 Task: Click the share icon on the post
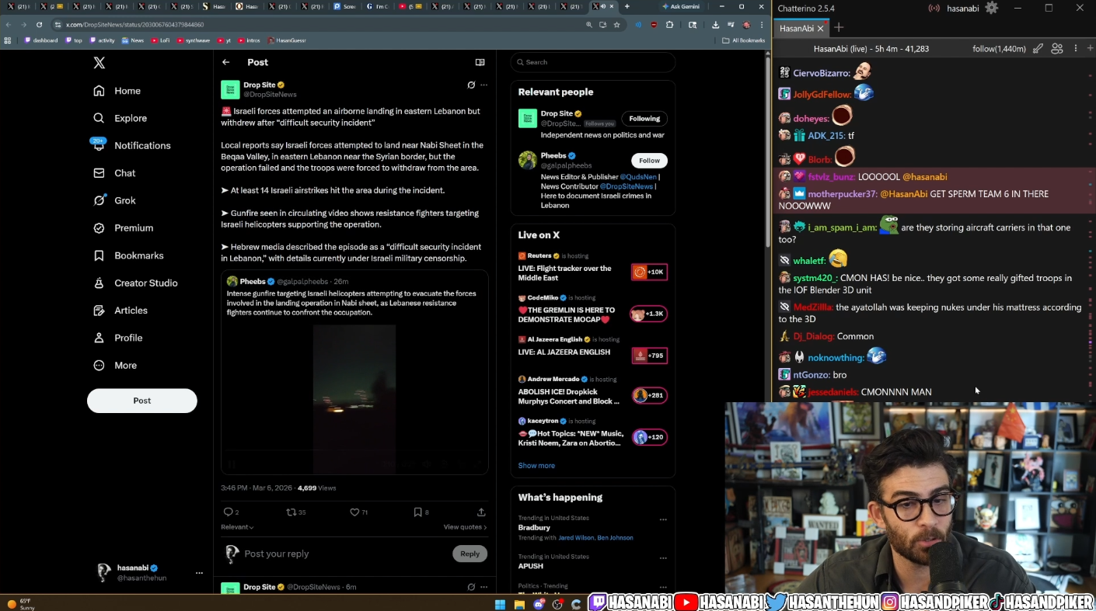click(481, 512)
